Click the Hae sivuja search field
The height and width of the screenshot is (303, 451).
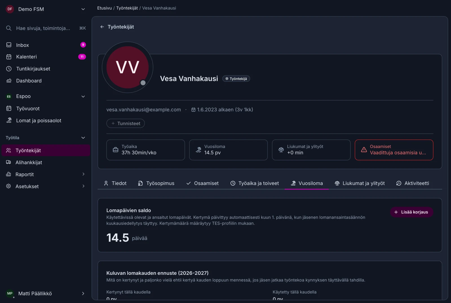(x=46, y=28)
